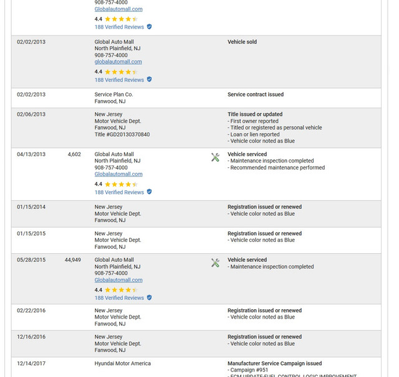Select the "Service contract issued" entry
The height and width of the screenshot is (377, 399).
click(x=256, y=95)
